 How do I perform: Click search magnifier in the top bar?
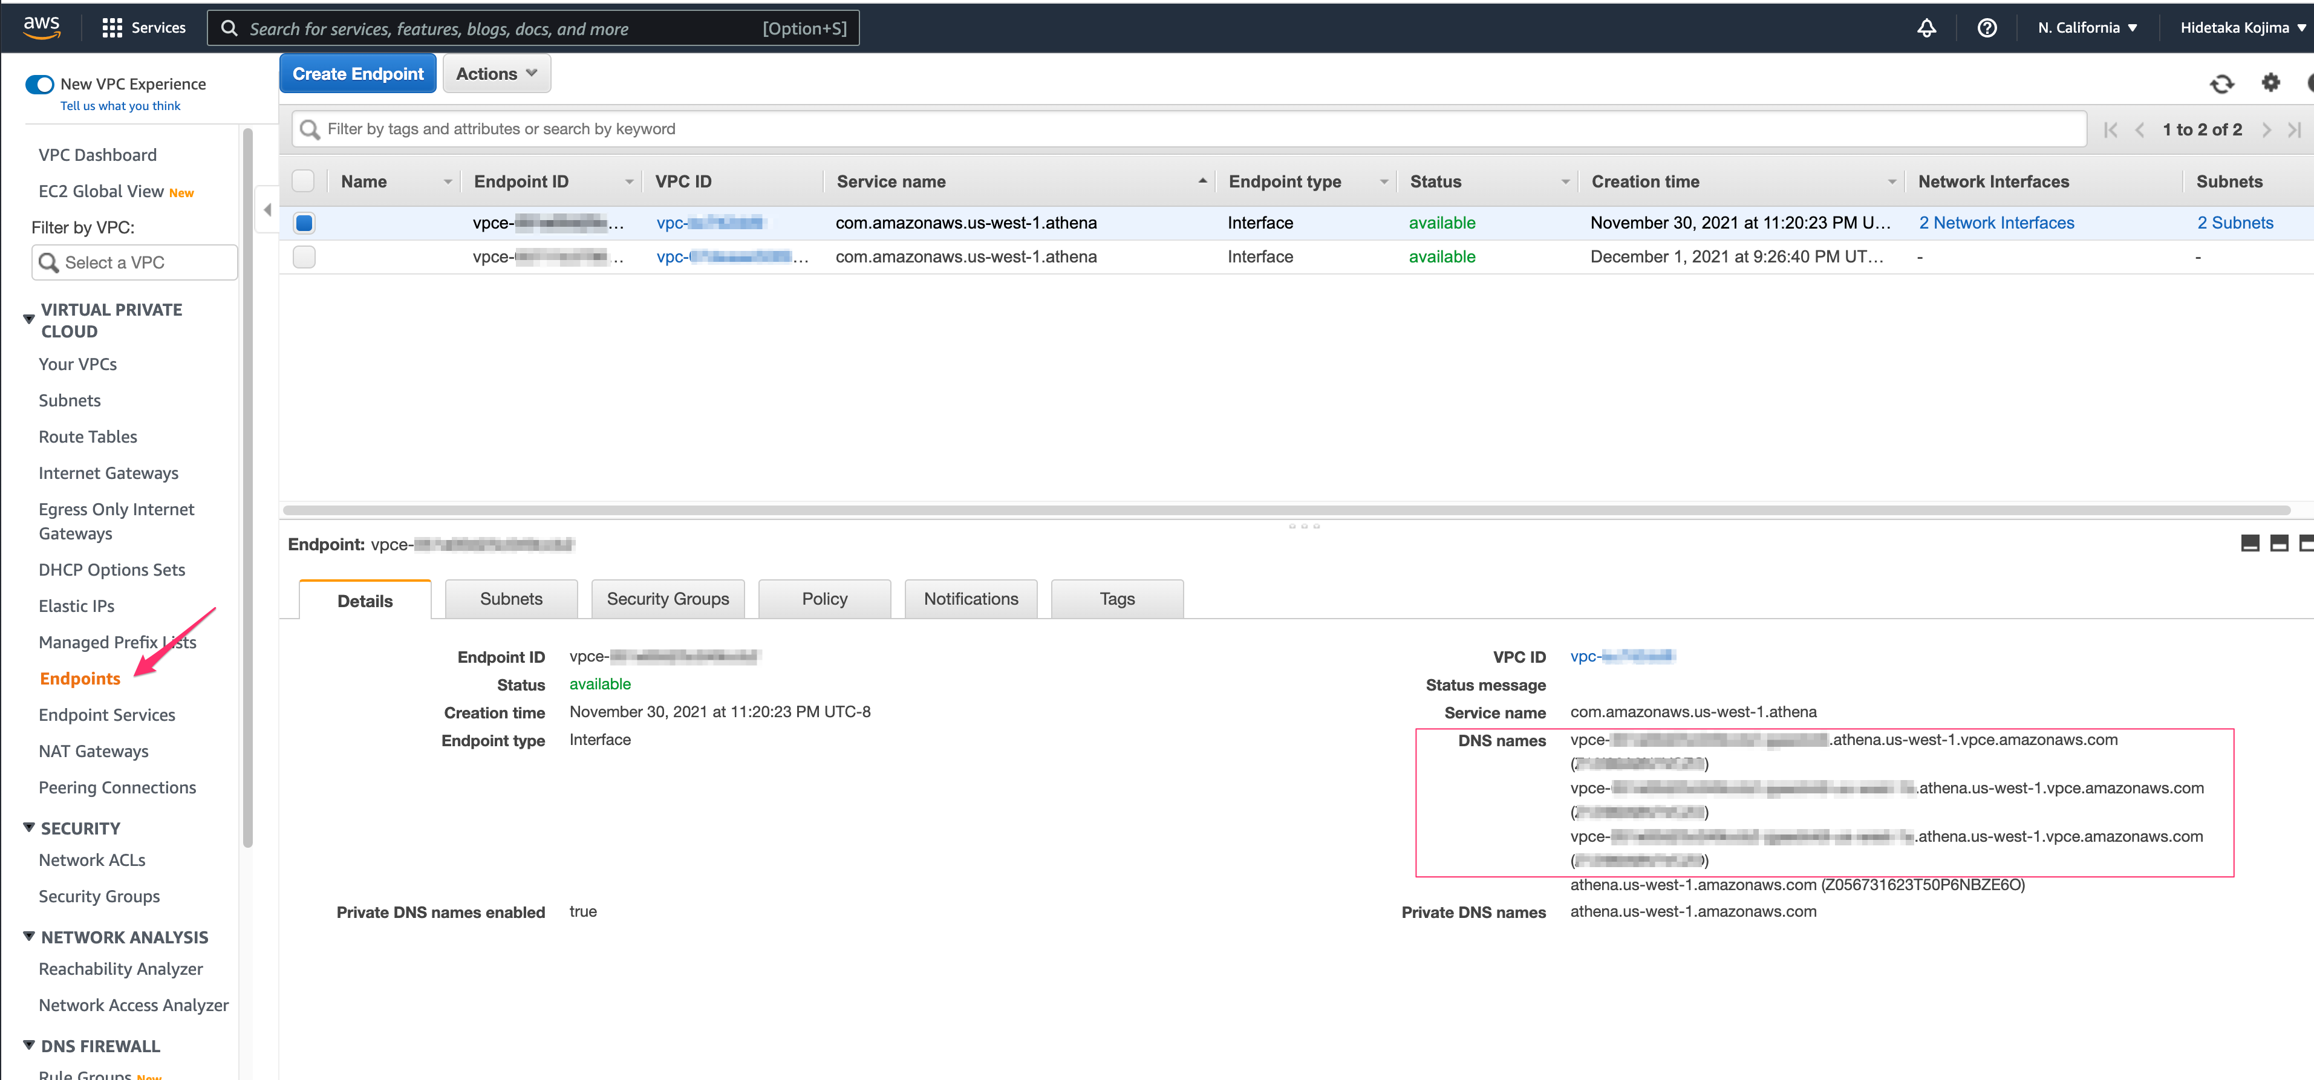tap(230, 28)
